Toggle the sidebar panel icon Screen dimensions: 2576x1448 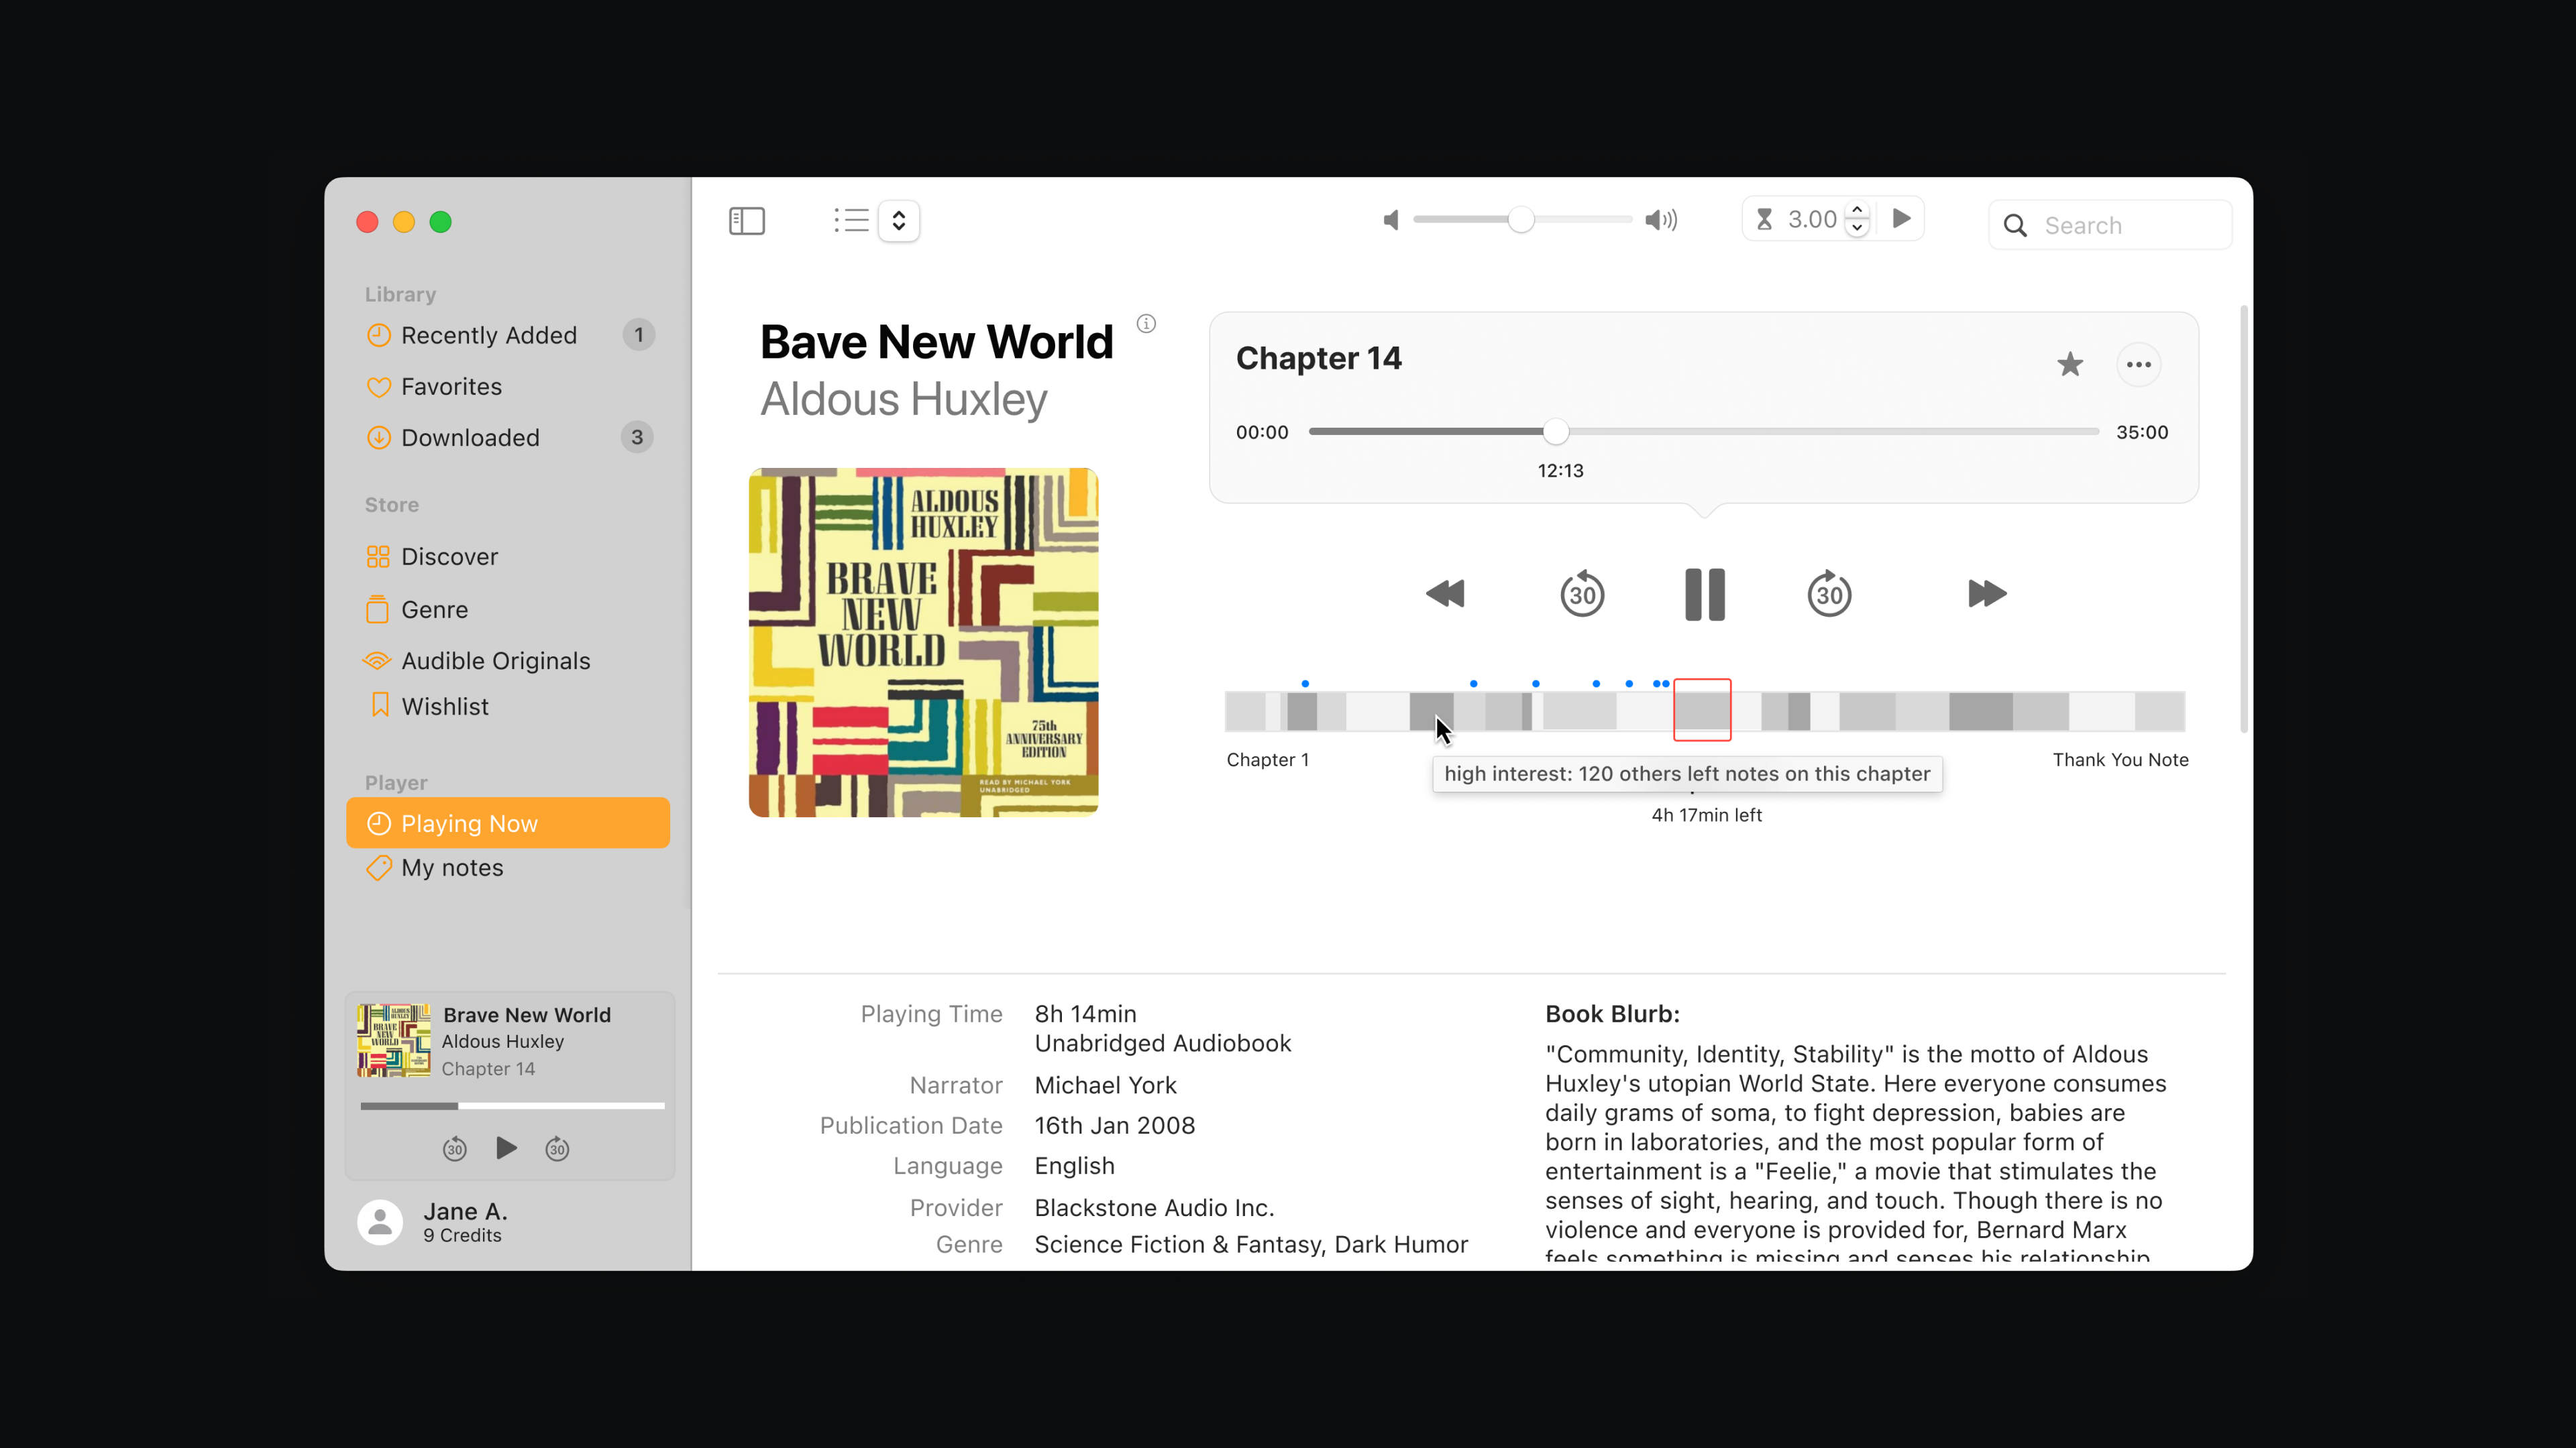click(746, 221)
